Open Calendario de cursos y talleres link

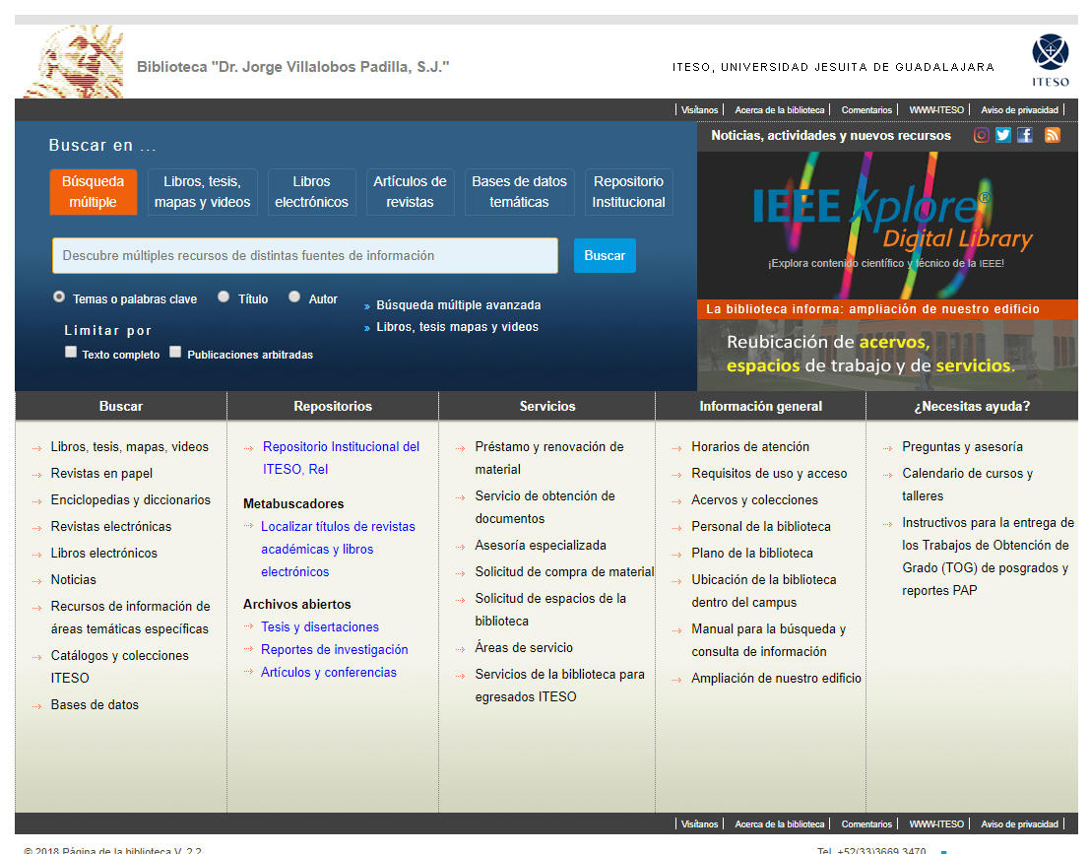968,484
